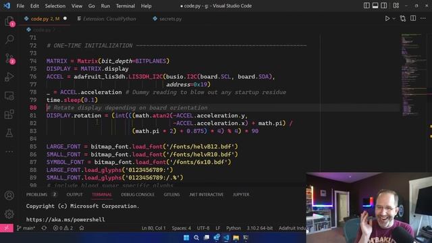Open the Help menu
Screen dimensions: 432x243
pyautogui.click(x=146, y=6)
